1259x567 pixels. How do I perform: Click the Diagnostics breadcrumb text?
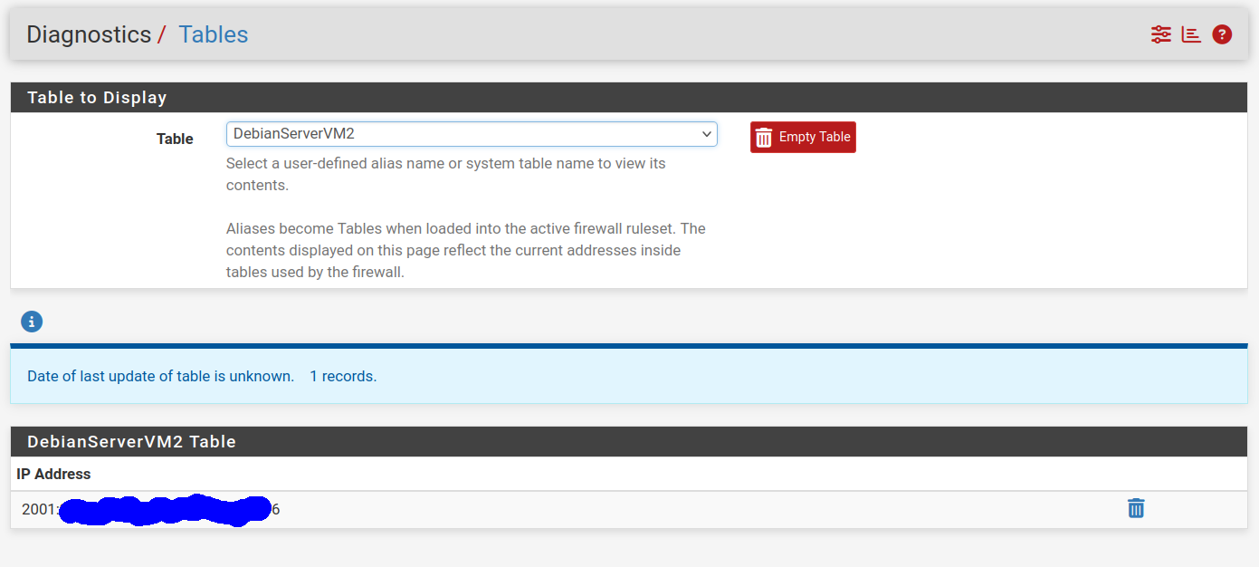click(89, 34)
